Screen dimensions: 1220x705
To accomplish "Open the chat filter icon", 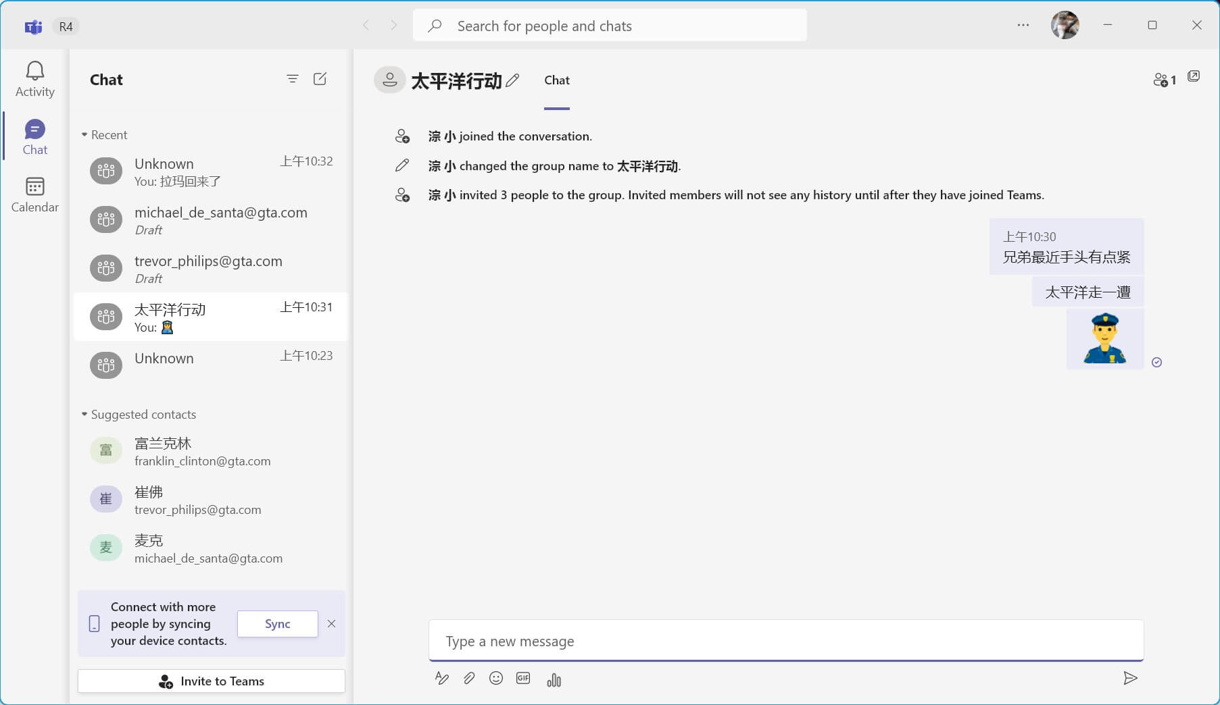I will tap(293, 79).
